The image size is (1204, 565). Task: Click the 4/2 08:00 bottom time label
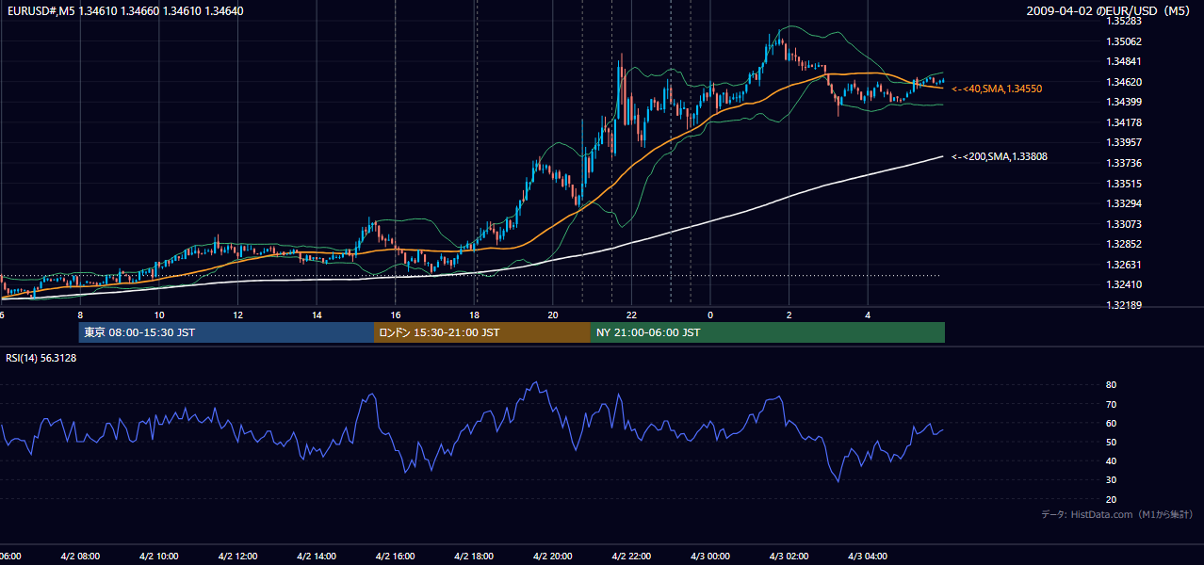[79, 557]
